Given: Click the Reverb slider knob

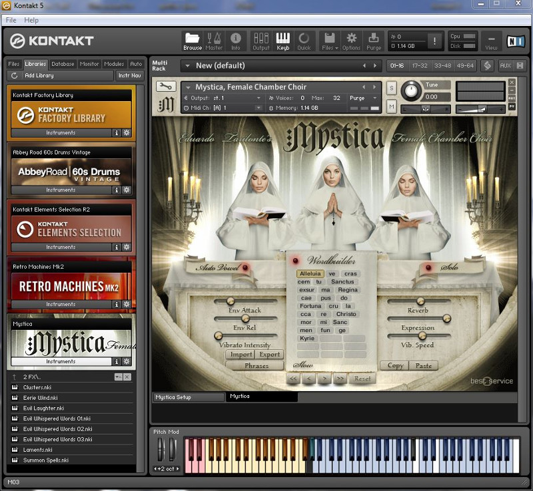Looking at the screenshot, I should pyautogui.click(x=420, y=301).
